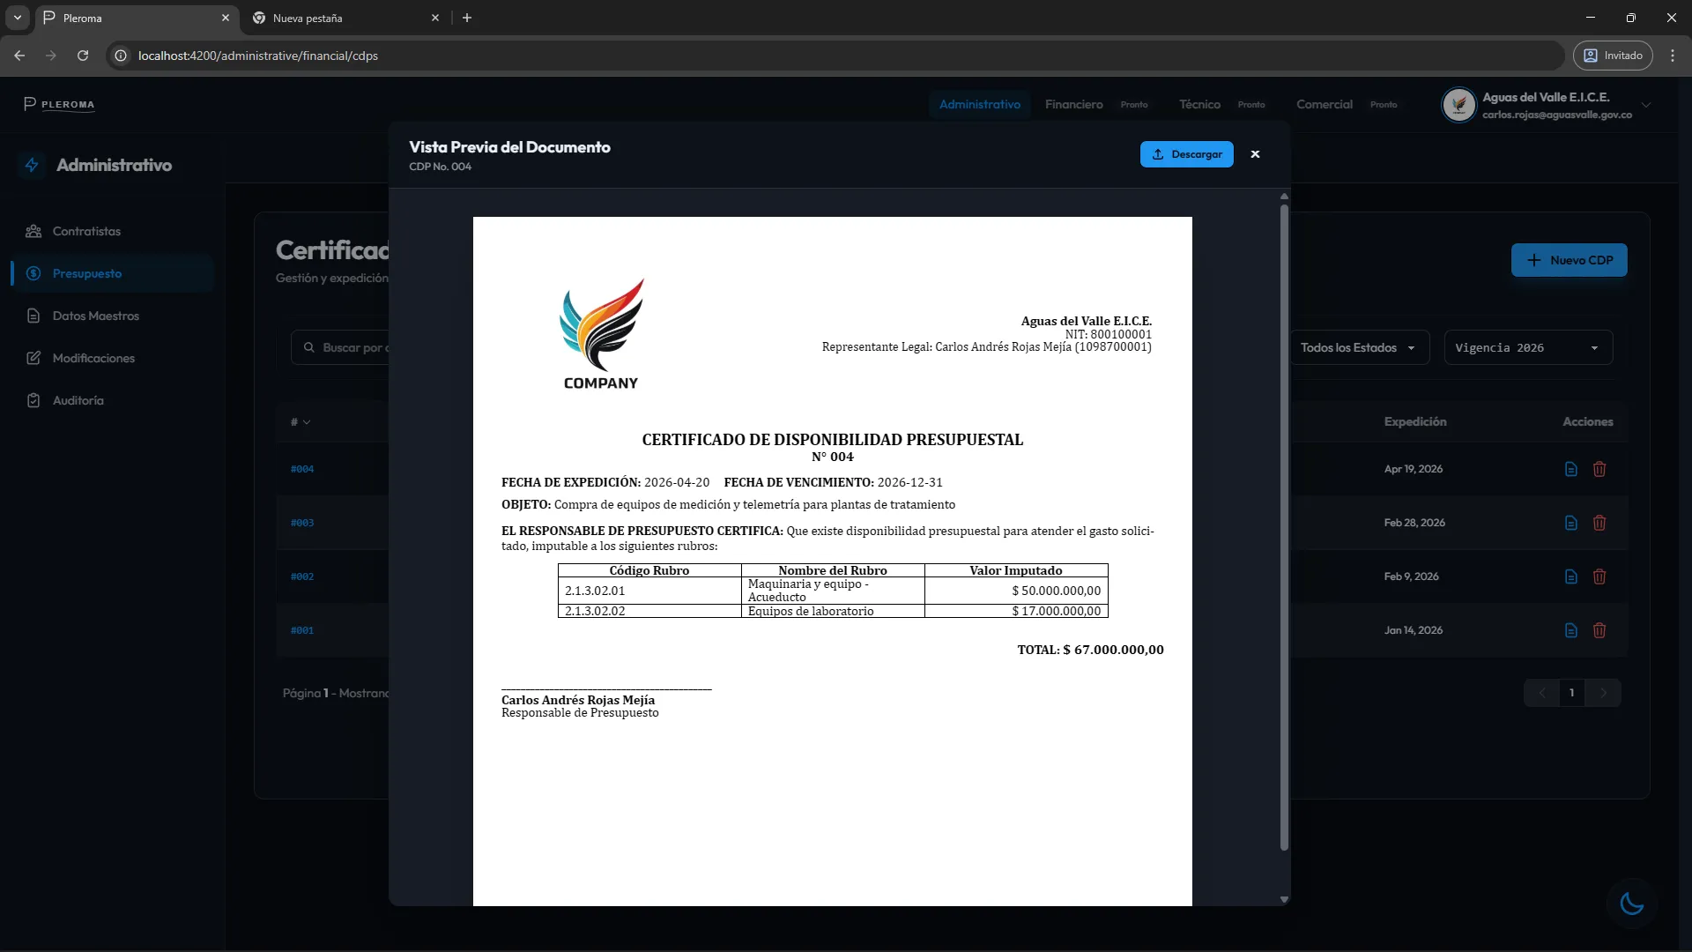Select the Presupuesto sidebar icon
Image resolution: width=1692 pixels, height=952 pixels.
(x=33, y=273)
